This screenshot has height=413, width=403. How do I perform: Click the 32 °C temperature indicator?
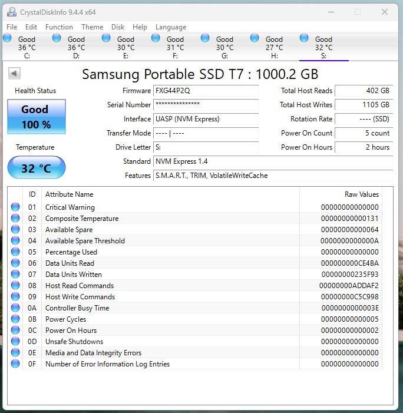[36, 168]
